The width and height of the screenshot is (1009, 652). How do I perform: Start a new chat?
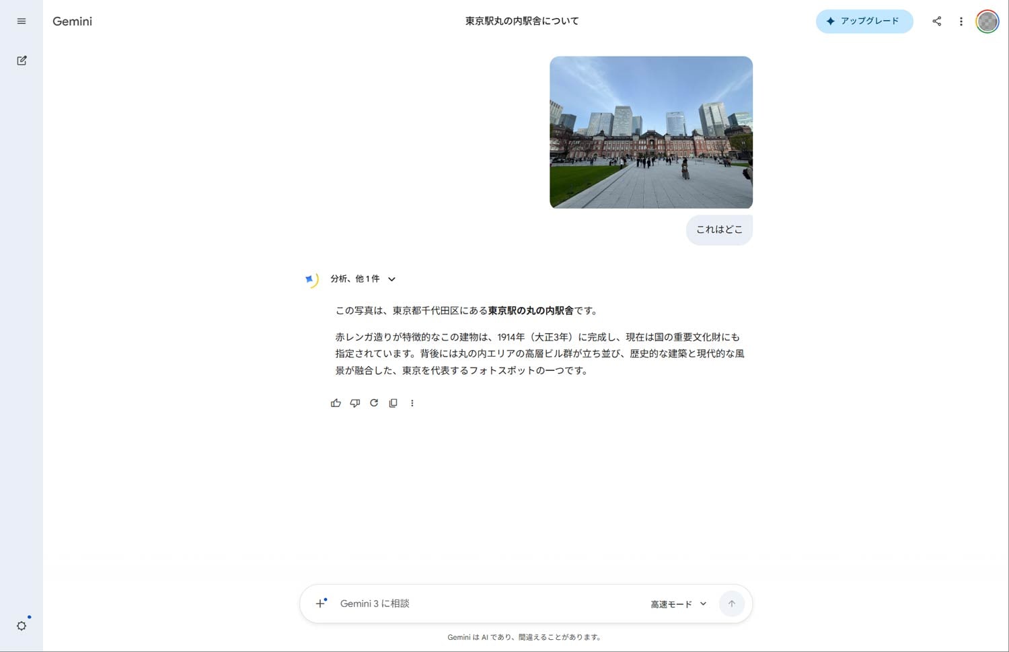(21, 60)
